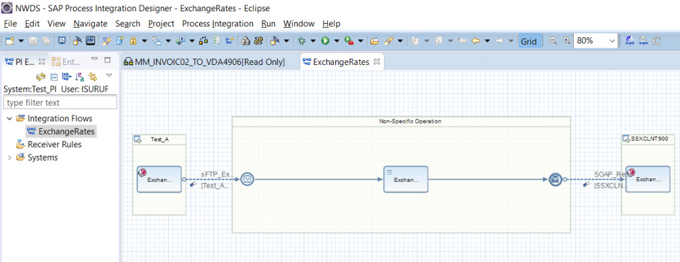Click the Save disk icon
The width and height of the screenshot is (680, 262).
pyautogui.click(x=33, y=40)
